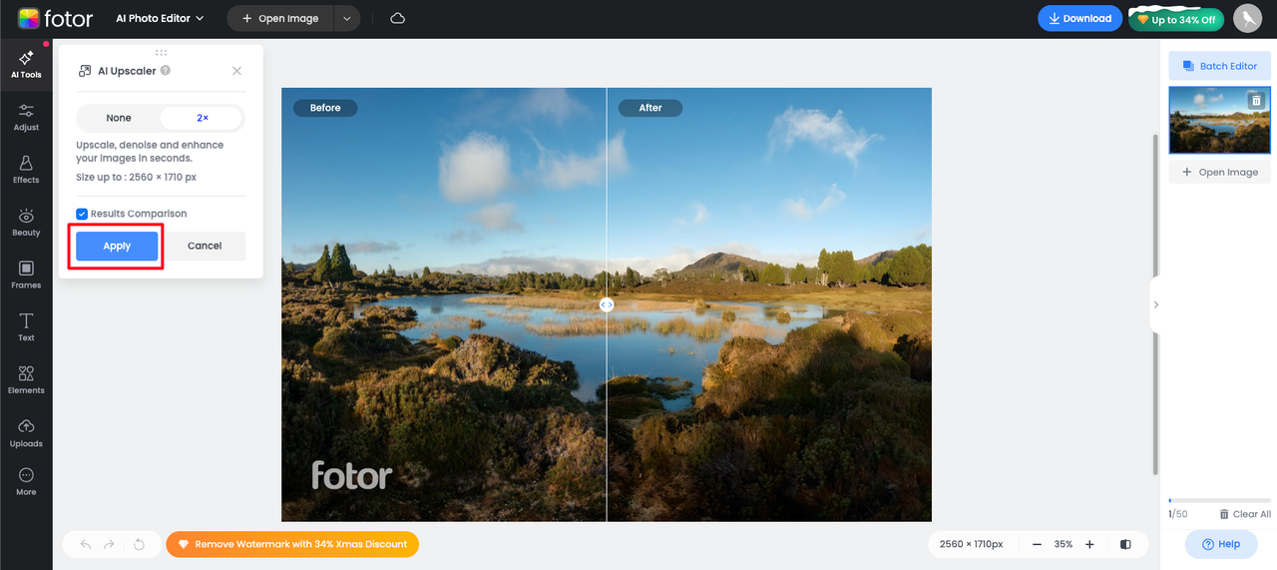
Task: Open the Uploads sidebar panel
Action: click(26, 433)
